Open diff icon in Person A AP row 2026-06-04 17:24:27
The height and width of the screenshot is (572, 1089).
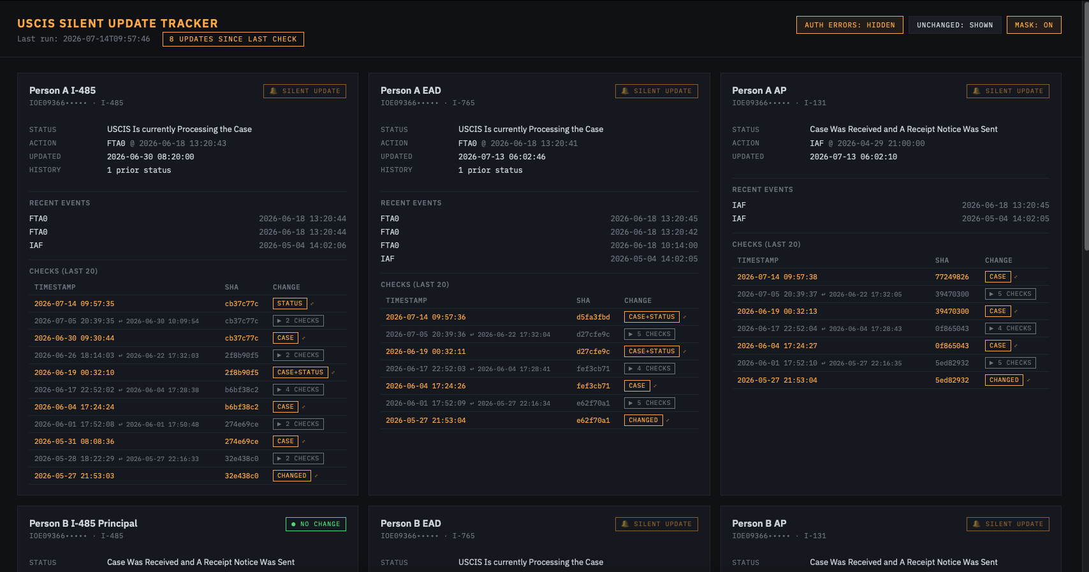pos(1016,346)
